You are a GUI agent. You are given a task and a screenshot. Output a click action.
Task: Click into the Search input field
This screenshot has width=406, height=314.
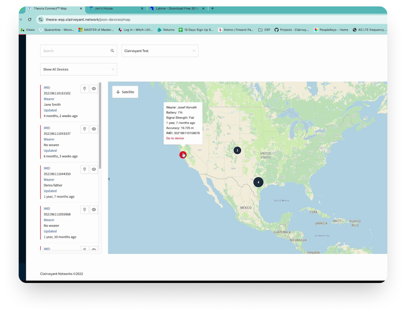pyautogui.click(x=75, y=51)
